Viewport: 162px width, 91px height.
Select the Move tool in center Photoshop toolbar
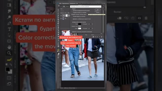(58, 10)
